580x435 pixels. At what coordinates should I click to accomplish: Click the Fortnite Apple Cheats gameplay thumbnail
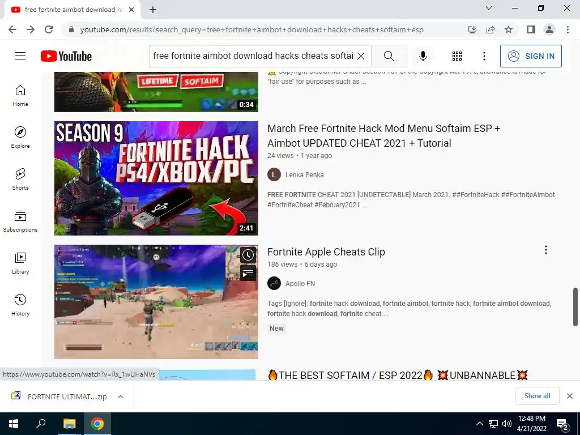click(156, 302)
